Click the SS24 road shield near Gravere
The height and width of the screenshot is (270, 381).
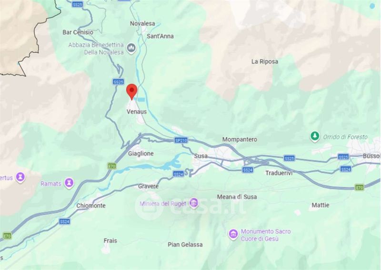[178, 174]
